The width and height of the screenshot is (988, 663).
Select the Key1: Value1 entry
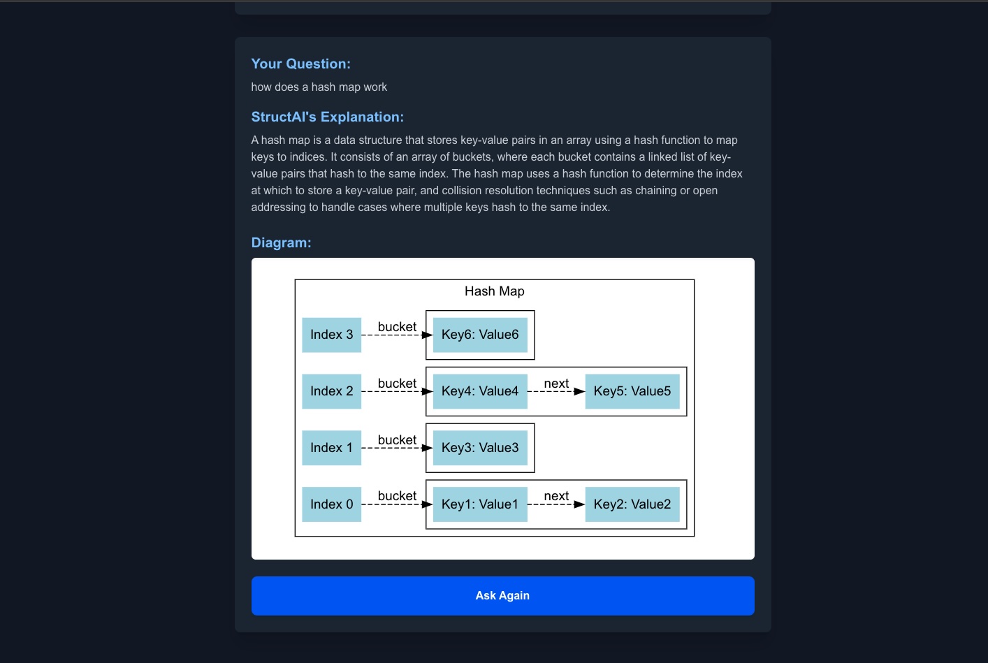click(x=480, y=504)
